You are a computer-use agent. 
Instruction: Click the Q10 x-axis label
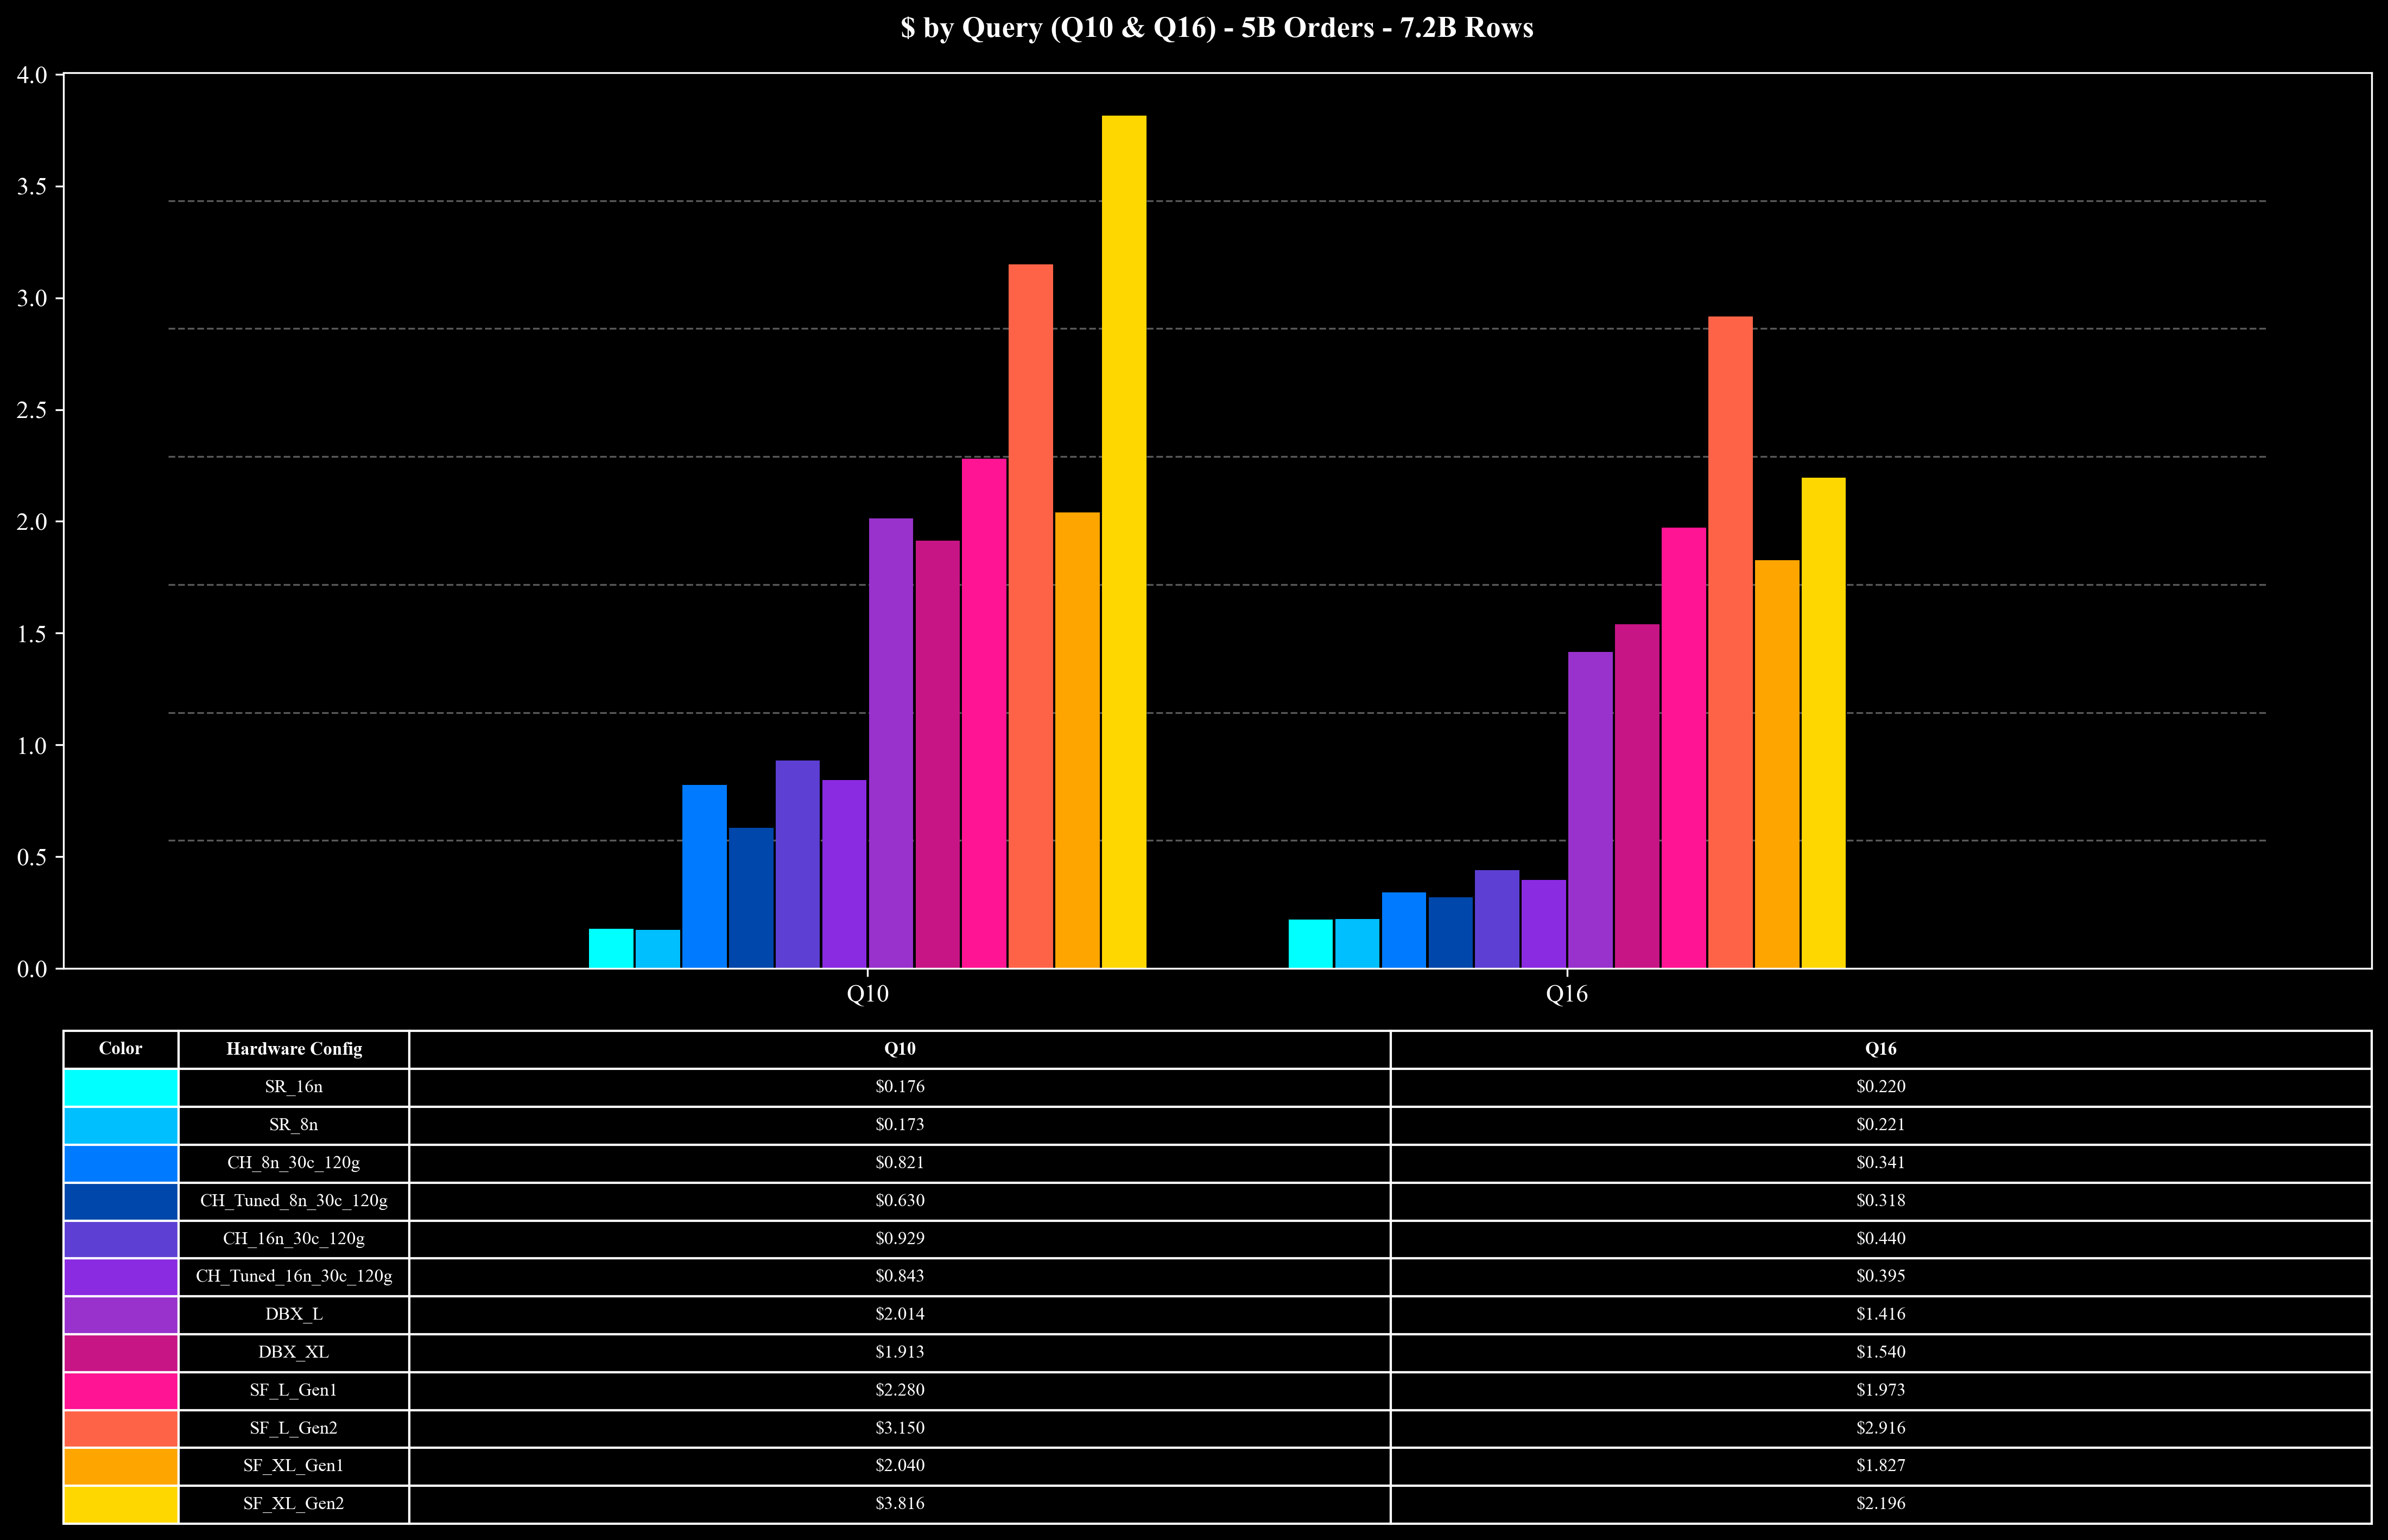867,994
